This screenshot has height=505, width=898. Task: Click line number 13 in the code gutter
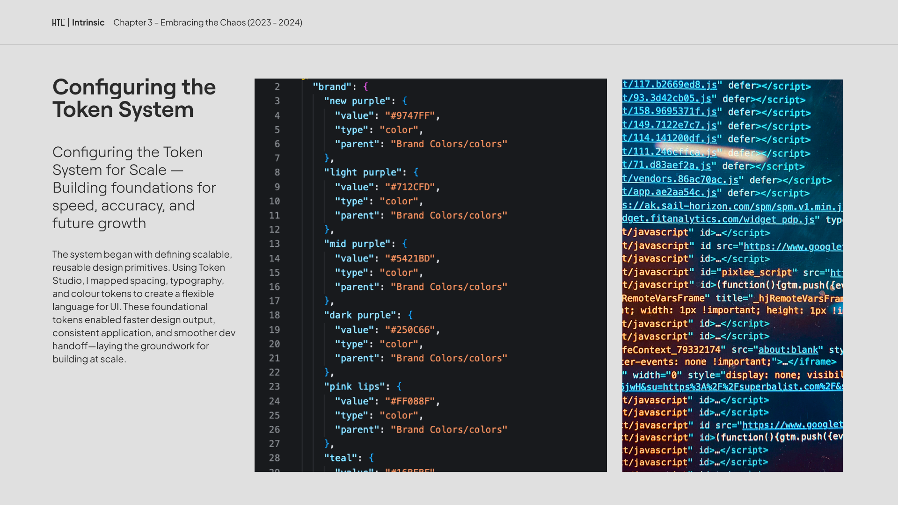(x=274, y=244)
